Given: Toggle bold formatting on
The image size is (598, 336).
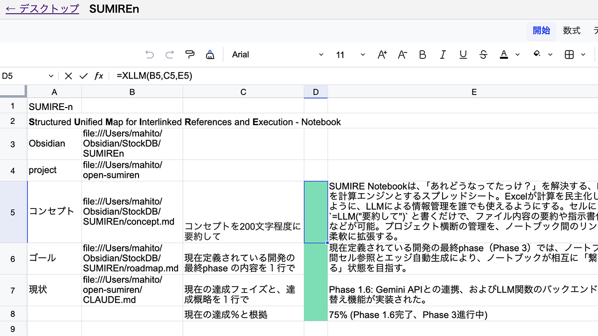Looking at the screenshot, I should [x=423, y=55].
